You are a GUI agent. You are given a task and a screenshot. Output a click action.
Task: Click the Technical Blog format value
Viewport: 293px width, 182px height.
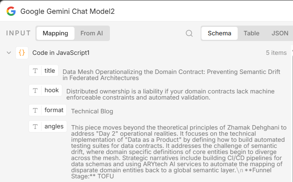click(92, 111)
